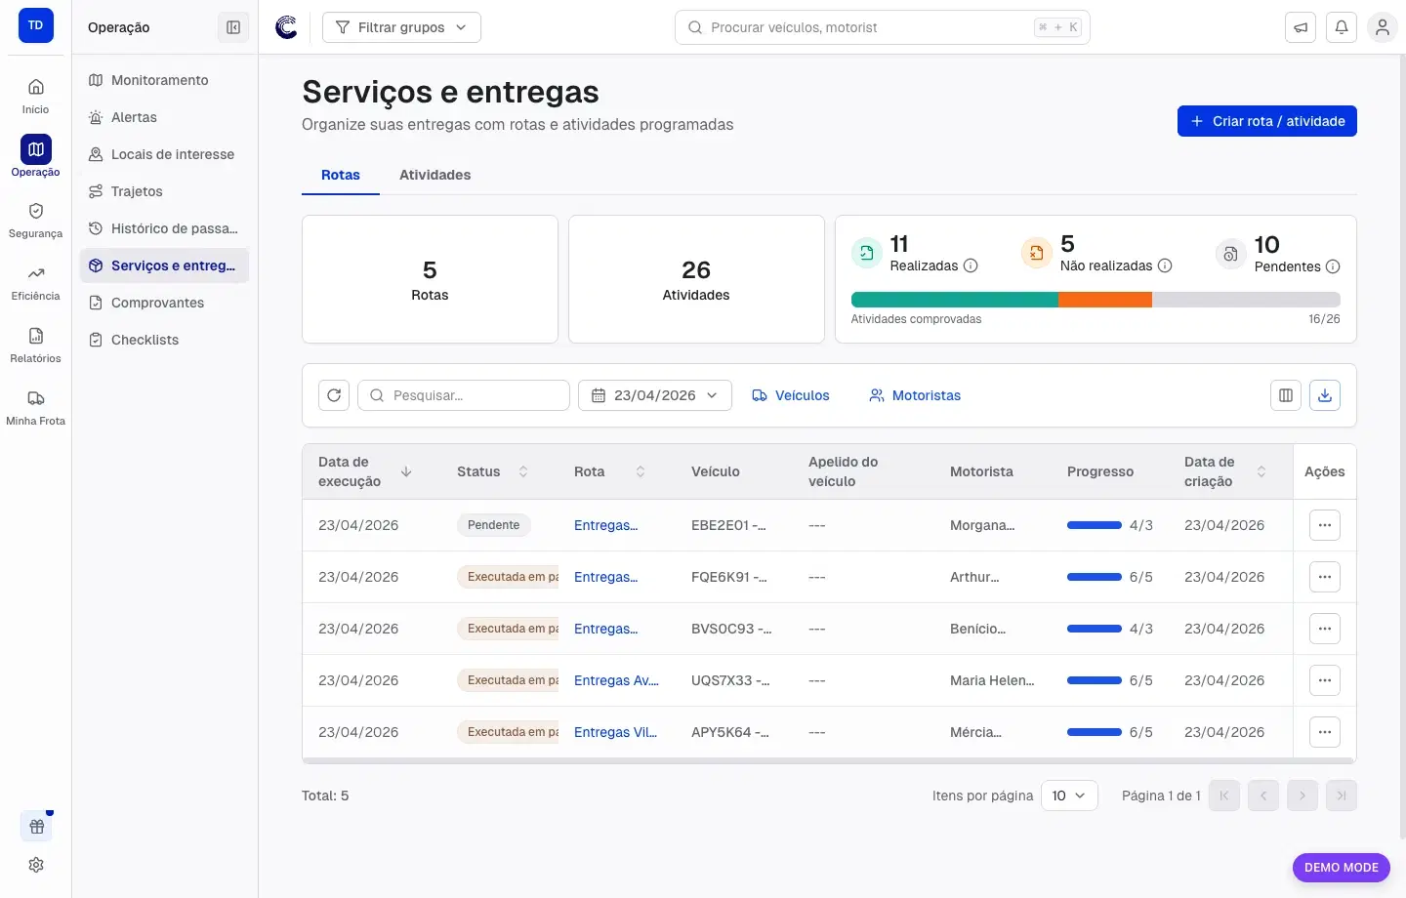Show info tooltip for Pendentes
Image resolution: width=1406 pixels, height=898 pixels.
pos(1333,266)
